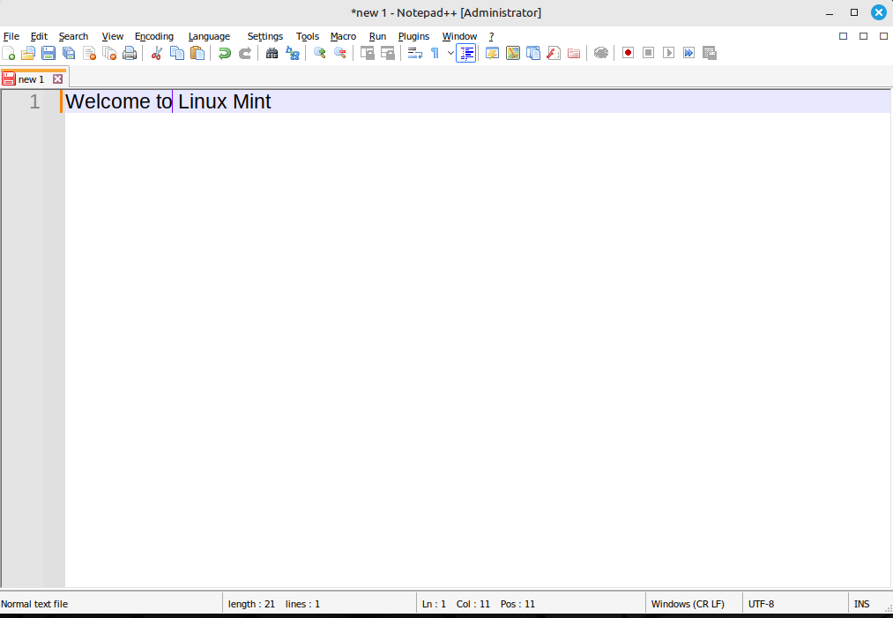Click Normal text file in status bar
This screenshot has width=893, height=618.
click(34, 604)
